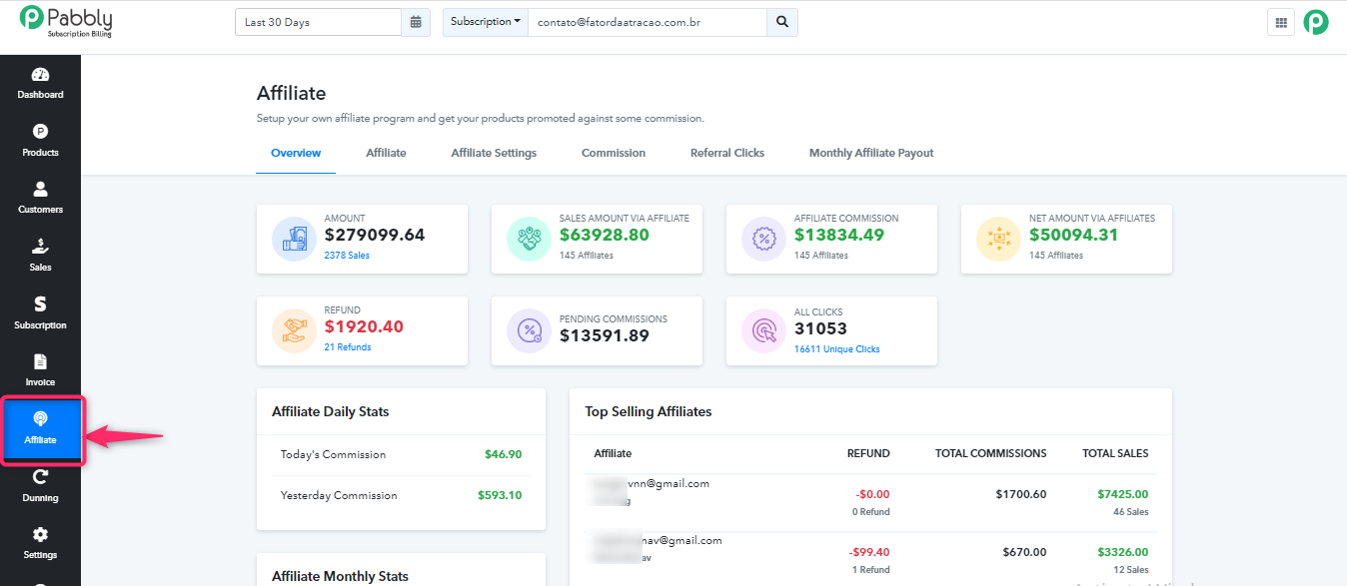Screen dimensions: 1347x586
Task: Open Settings in the sidebar
Action: click(40, 543)
